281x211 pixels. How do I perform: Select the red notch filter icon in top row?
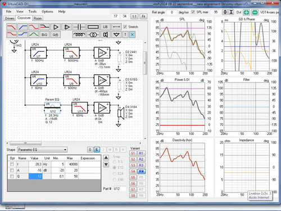(x=34, y=27)
